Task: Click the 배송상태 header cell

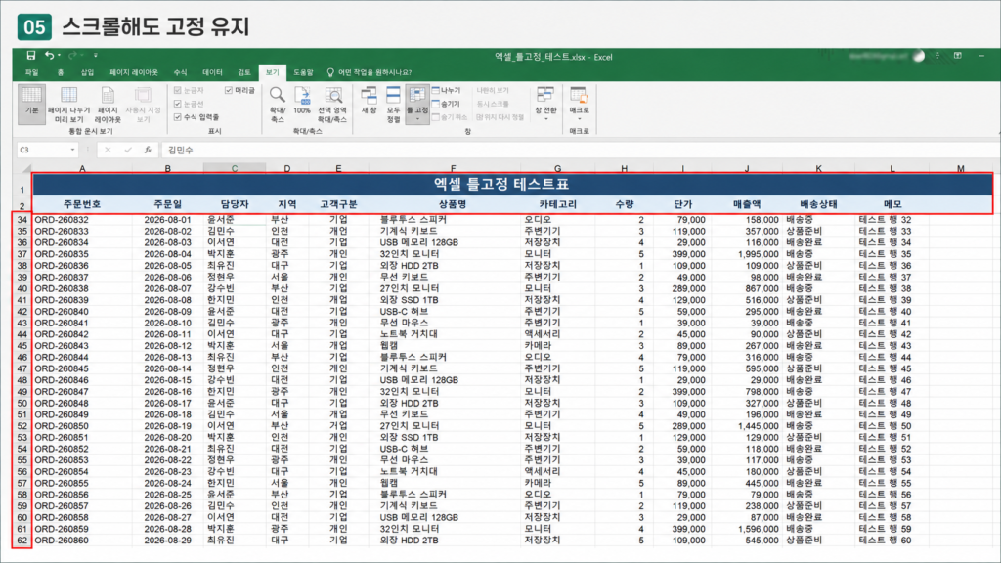Action: [818, 204]
